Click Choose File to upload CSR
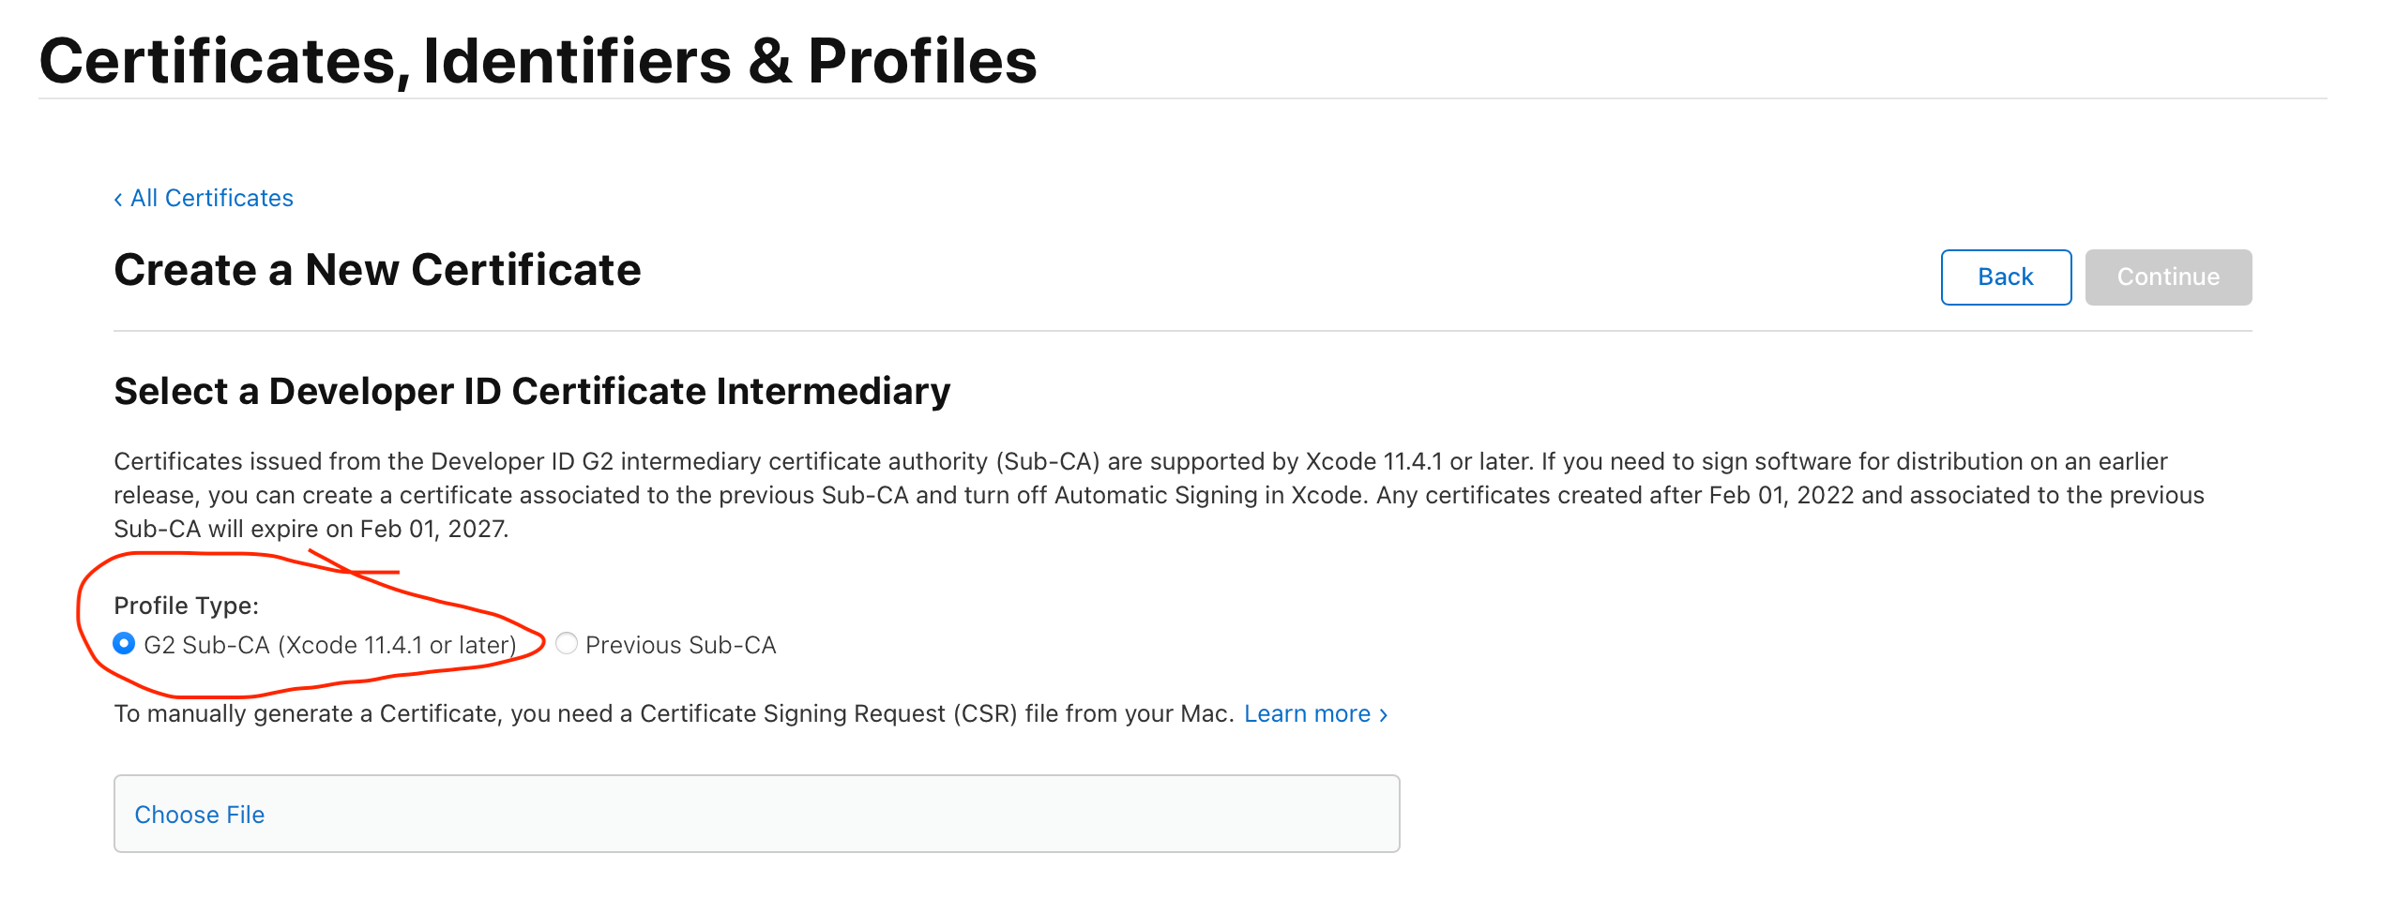Screen dimensions: 2381x913 coord(200,814)
